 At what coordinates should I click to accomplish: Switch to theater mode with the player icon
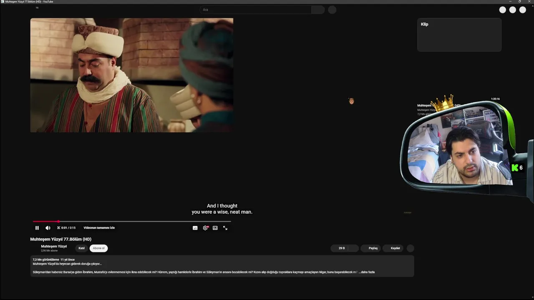pos(215,228)
